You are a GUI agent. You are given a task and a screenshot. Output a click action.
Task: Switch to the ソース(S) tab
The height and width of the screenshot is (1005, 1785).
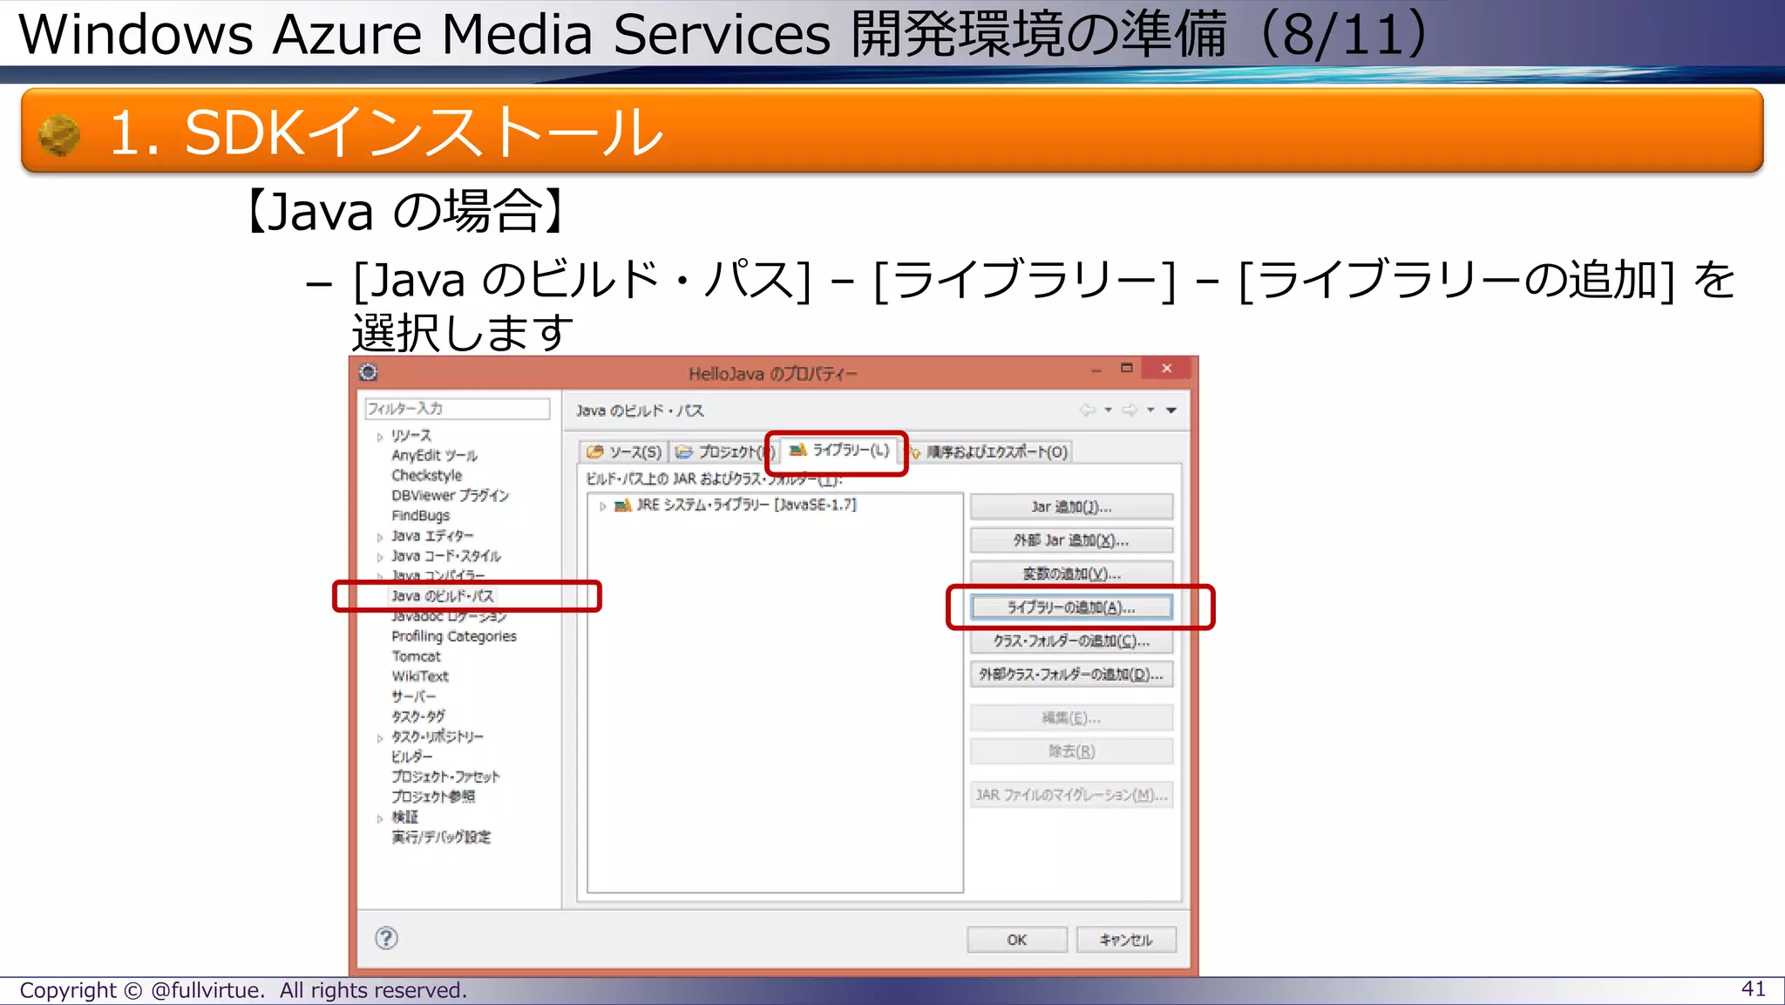(x=624, y=452)
